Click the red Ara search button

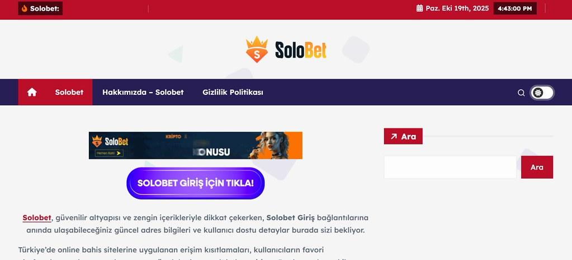(537, 167)
